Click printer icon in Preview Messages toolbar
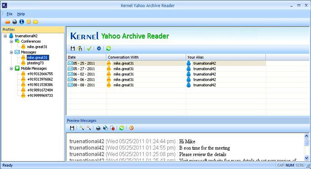The image size is (311, 169). click(x=98, y=128)
